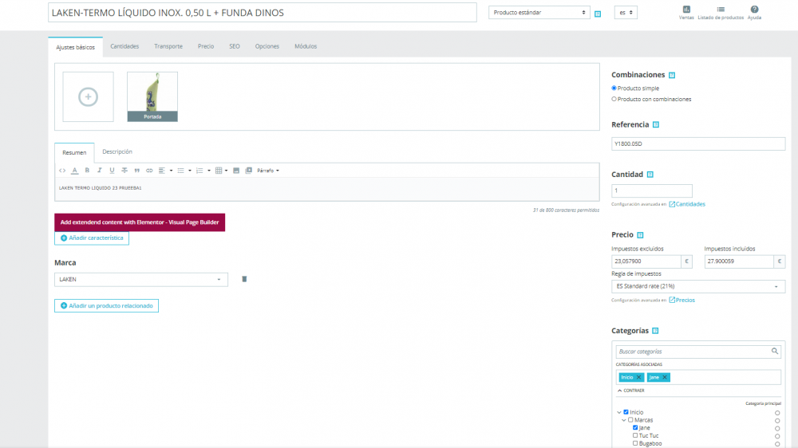Open the LAKEN brand dropdown

pyautogui.click(x=141, y=279)
